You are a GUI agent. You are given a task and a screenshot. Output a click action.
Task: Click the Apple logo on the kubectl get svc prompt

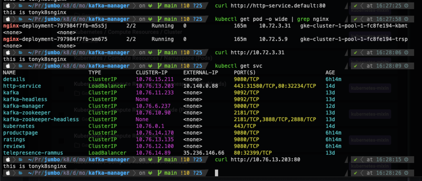(x=8, y=66)
